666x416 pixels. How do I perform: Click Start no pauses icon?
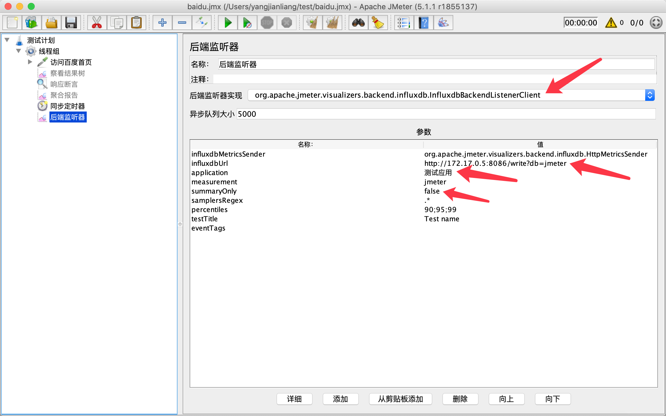pos(247,23)
